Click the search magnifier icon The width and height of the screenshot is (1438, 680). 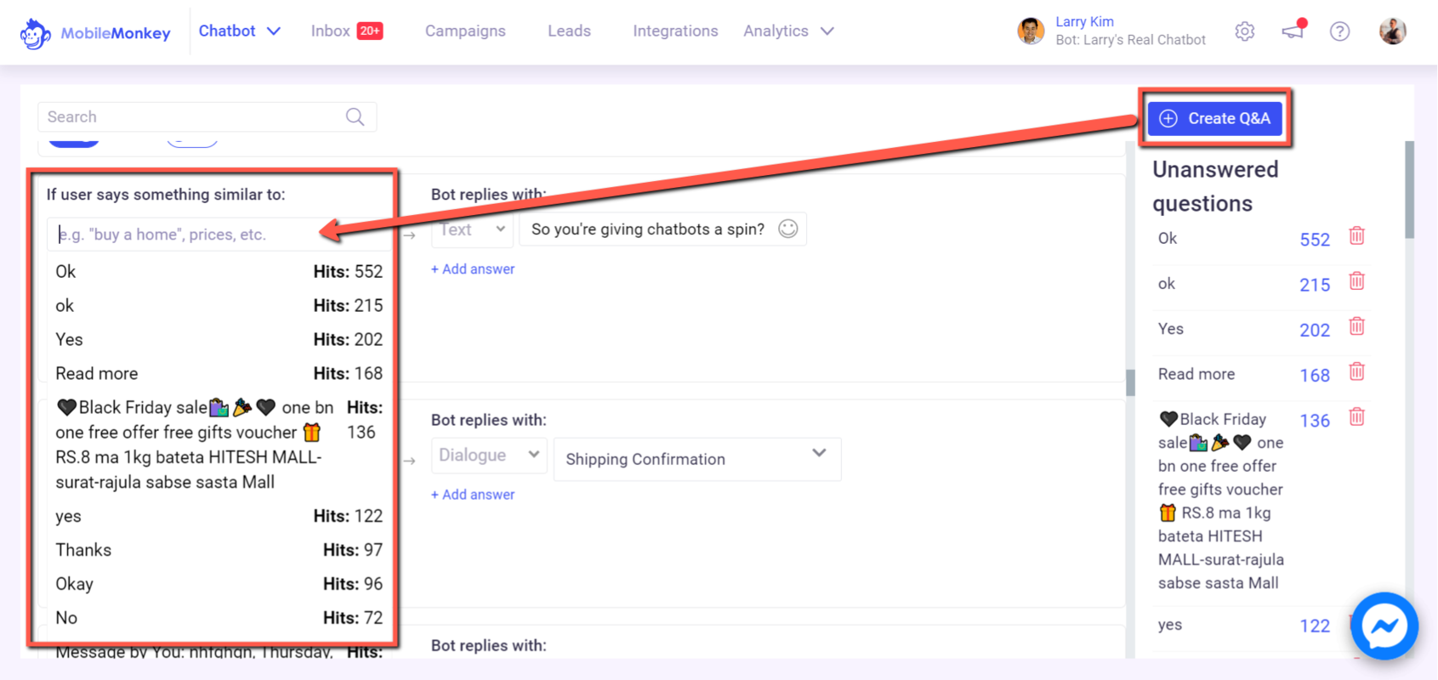(x=355, y=117)
